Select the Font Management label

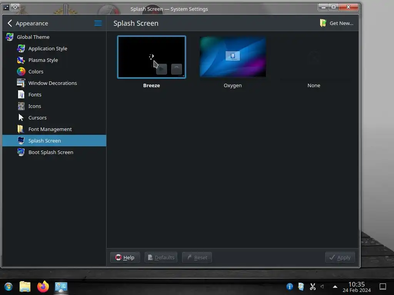point(50,129)
